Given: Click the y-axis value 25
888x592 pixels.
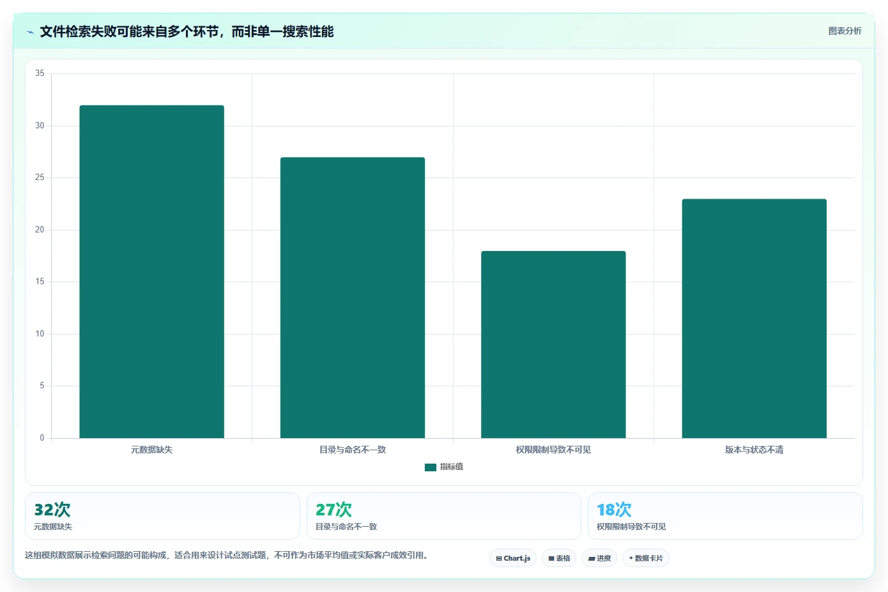Looking at the screenshot, I should tap(40, 178).
